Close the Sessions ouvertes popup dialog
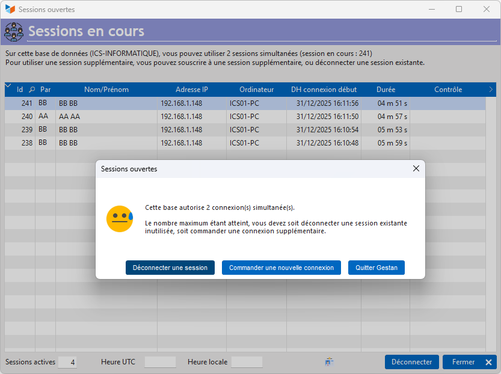 416,169
